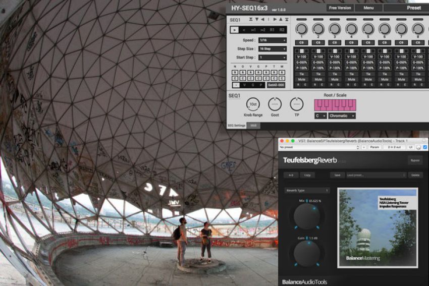
Task: Toggle Mute on step 6
Action: pyautogui.click(x=385, y=80)
